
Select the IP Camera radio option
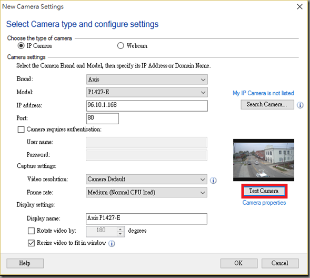(21, 46)
